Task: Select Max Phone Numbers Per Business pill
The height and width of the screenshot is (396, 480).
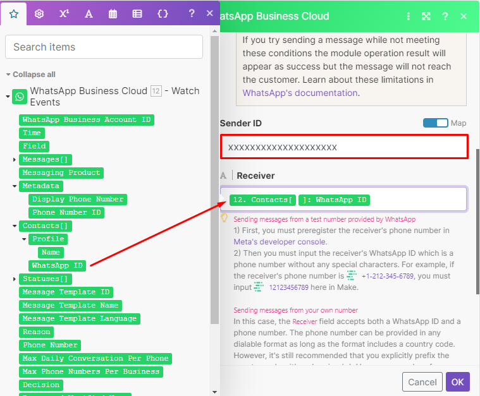Action: 91,371
